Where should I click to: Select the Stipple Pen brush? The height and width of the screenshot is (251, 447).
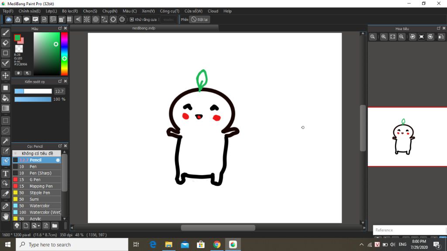coord(37,193)
